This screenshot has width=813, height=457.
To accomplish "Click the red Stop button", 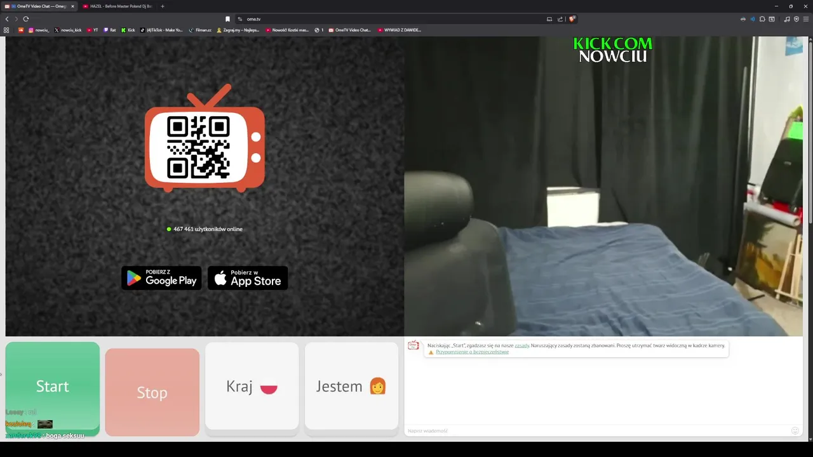I will [x=152, y=392].
